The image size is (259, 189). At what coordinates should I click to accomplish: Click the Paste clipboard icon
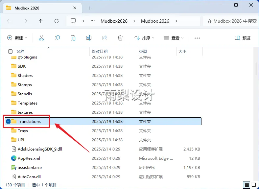click(x=73, y=38)
